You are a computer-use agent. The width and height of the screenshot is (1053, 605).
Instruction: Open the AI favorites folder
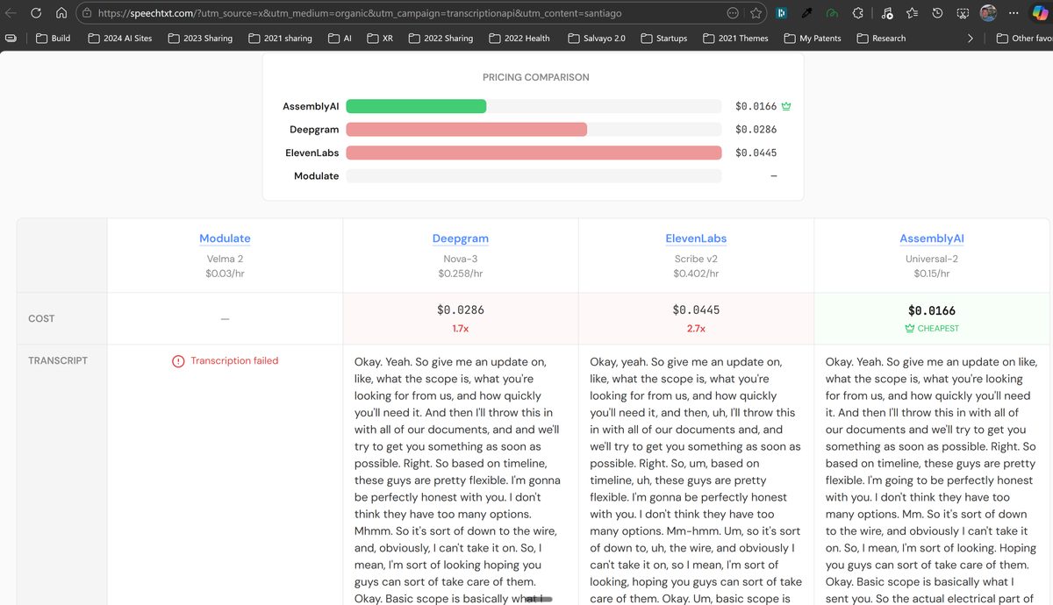340,39
